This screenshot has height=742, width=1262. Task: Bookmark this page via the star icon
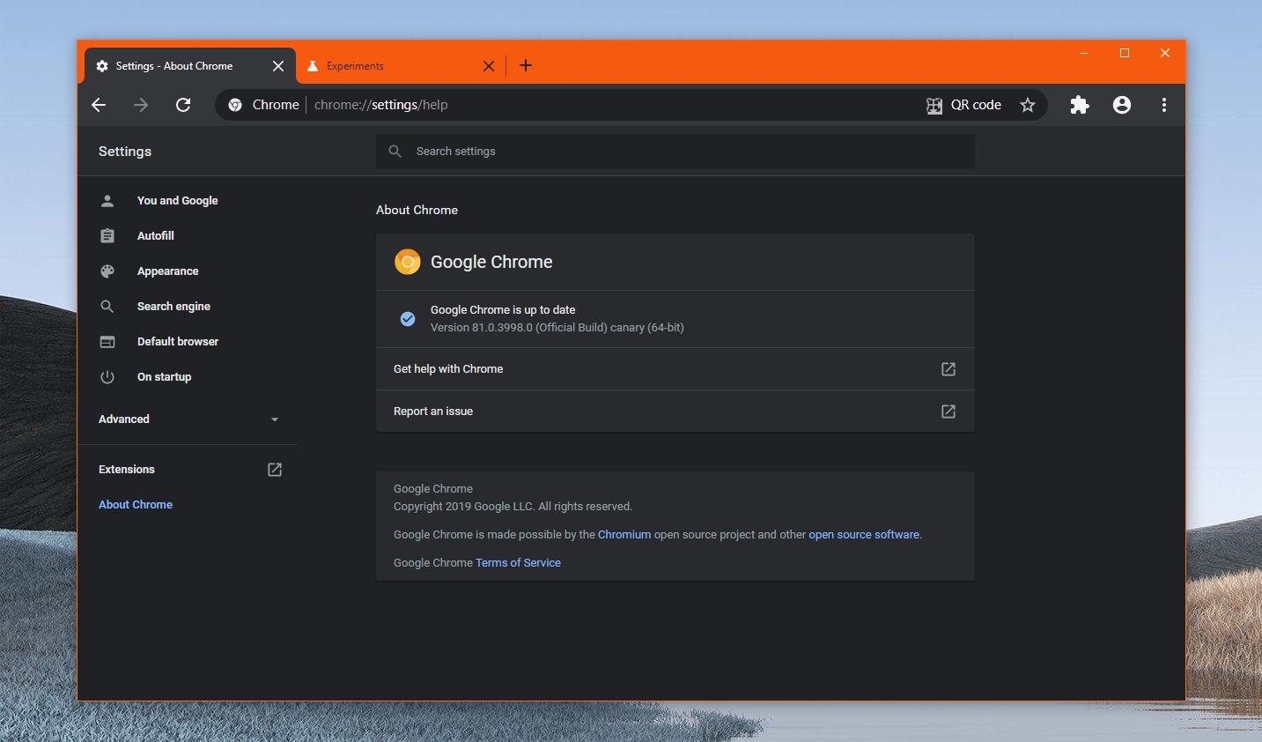point(1027,105)
